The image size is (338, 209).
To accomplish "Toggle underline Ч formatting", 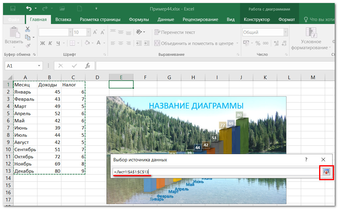I will pyautogui.click(x=58, y=43).
